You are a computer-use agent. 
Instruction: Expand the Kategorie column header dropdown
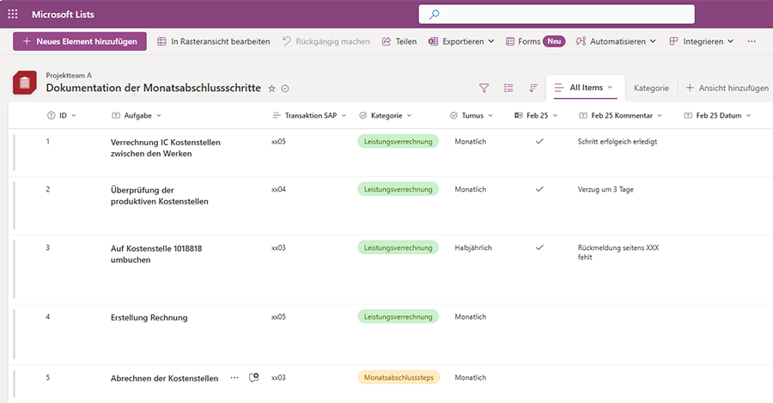tap(409, 115)
